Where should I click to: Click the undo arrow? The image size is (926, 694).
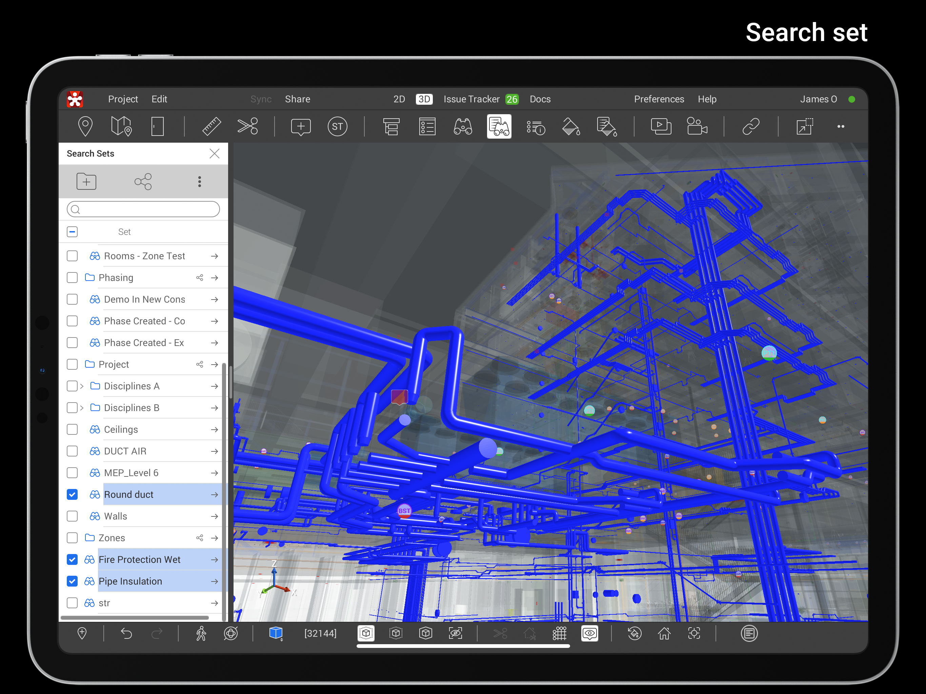pos(126,633)
